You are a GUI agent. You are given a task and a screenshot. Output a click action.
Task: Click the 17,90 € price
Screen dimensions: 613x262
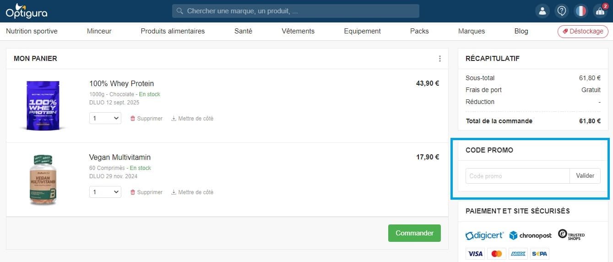click(428, 157)
